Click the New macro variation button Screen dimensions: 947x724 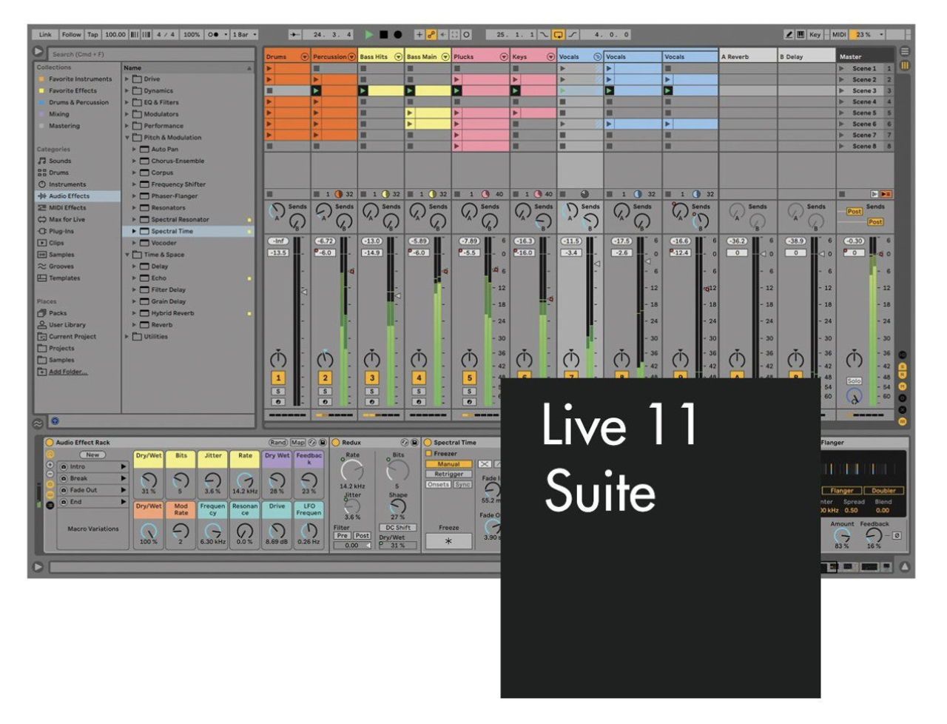(92, 455)
